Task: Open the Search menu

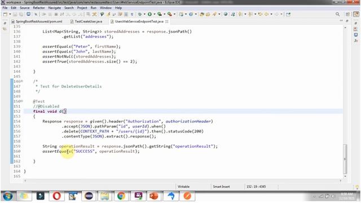Action: coord(69,8)
